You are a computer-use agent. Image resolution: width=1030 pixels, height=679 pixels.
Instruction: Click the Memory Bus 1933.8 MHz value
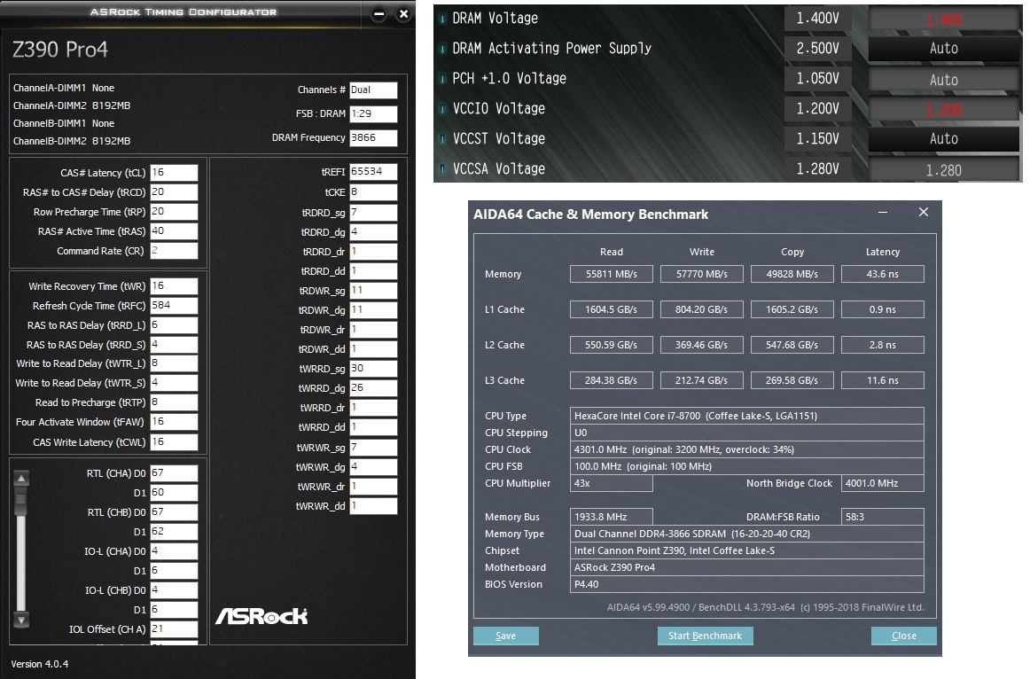tap(612, 517)
